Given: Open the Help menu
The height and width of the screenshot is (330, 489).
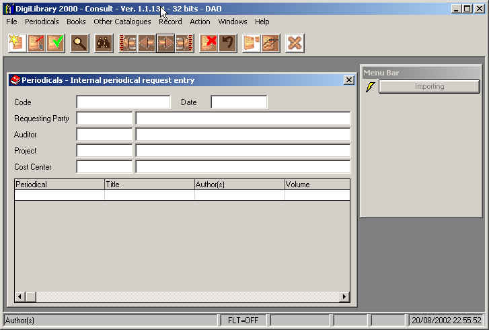Looking at the screenshot, I should click(x=262, y=22).
